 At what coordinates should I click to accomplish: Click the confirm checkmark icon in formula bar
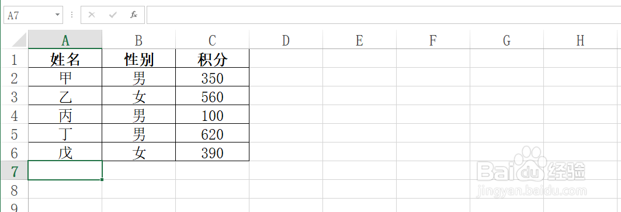point(113,15)
